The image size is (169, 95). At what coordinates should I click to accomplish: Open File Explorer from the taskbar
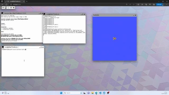[x=92, y=93]
